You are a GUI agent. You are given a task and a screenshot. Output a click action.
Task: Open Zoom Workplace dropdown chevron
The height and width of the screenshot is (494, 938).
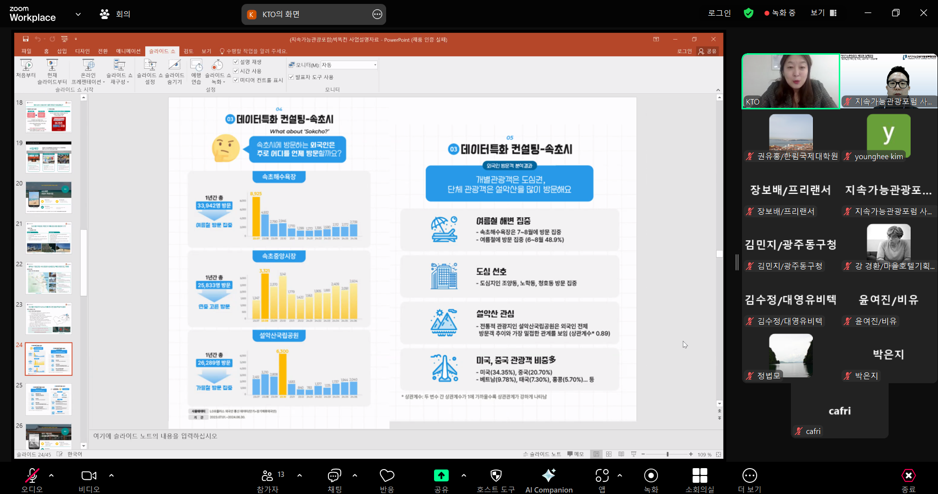pyautogui.click(x=78, y=14)
